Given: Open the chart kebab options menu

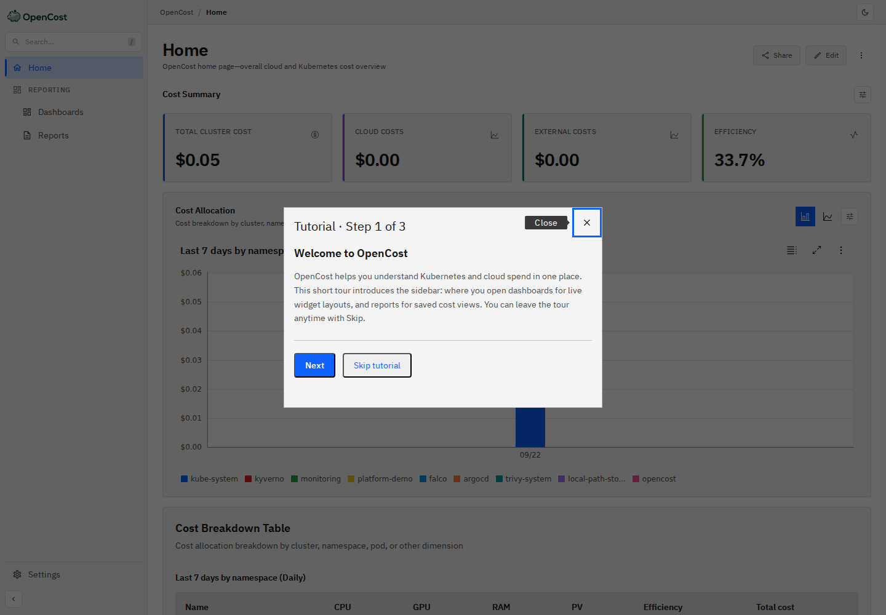Looking at the screenshot, I should (841, 250).
